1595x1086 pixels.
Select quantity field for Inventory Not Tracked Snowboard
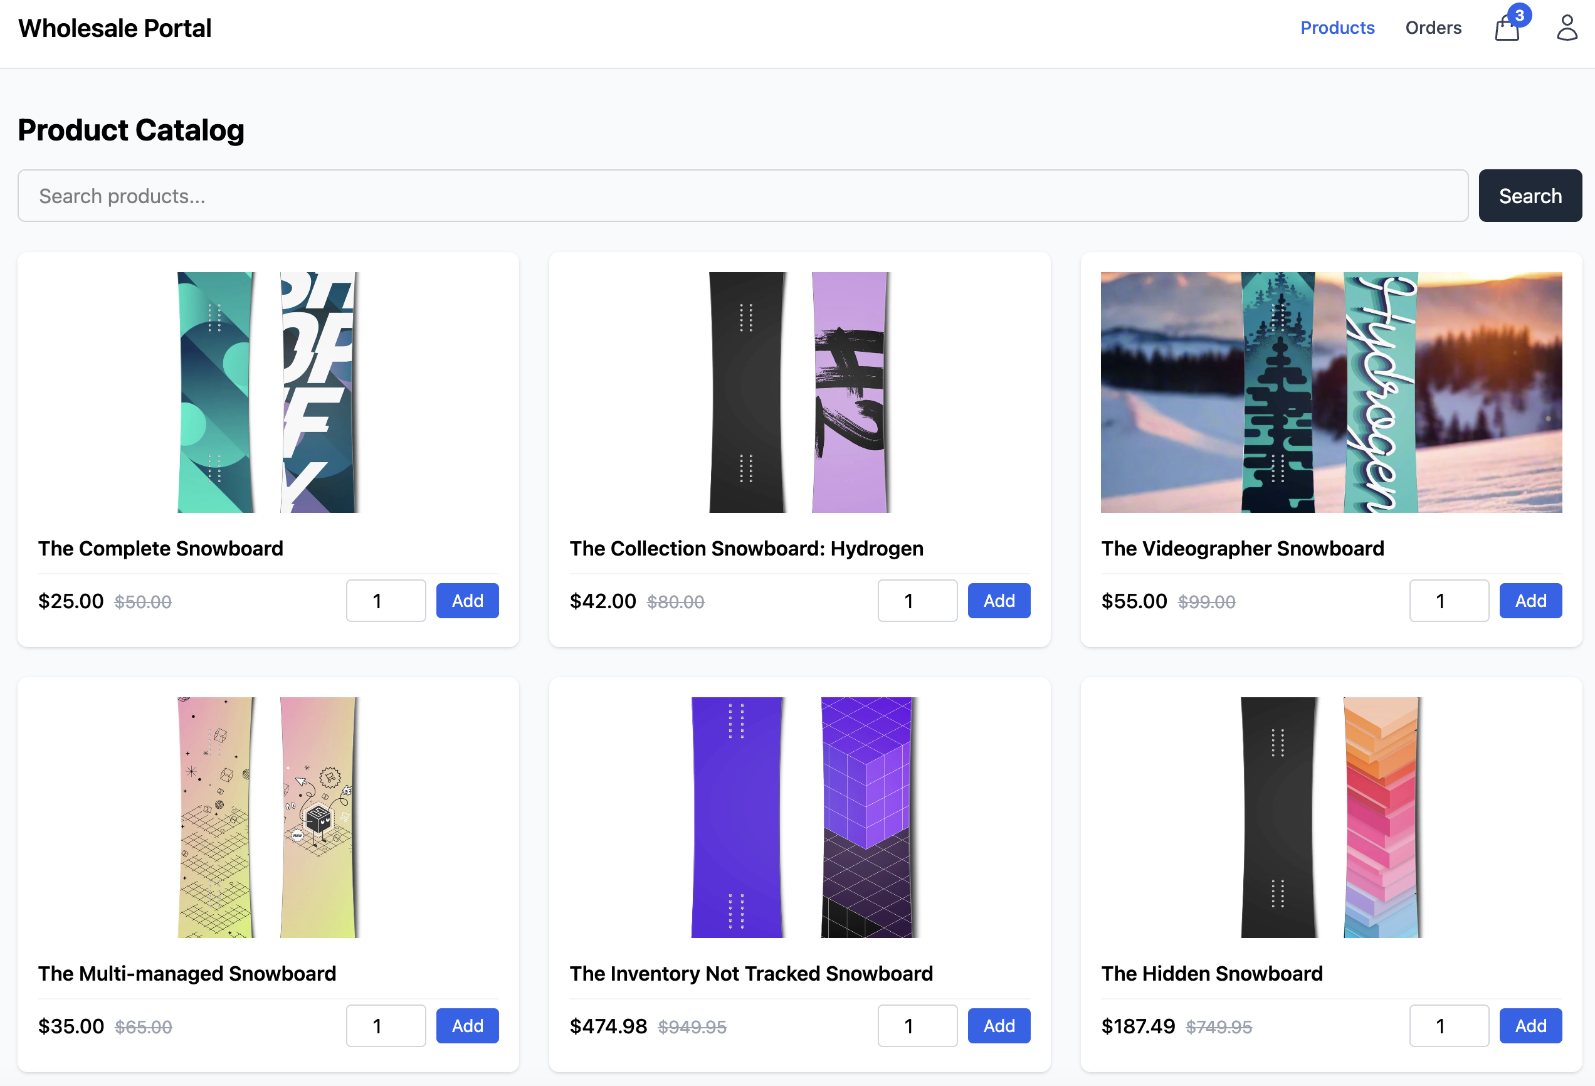[x=918, y=1026]
